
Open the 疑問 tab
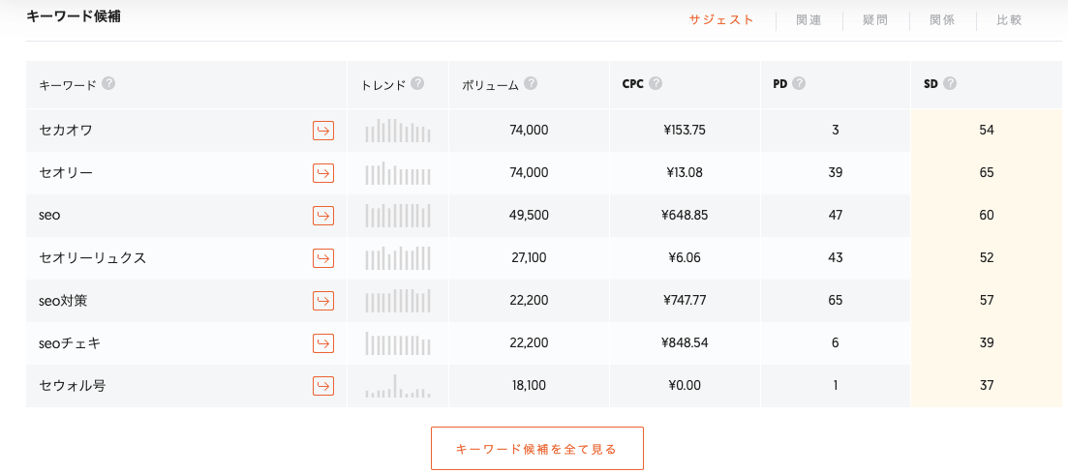coord(875,20)
